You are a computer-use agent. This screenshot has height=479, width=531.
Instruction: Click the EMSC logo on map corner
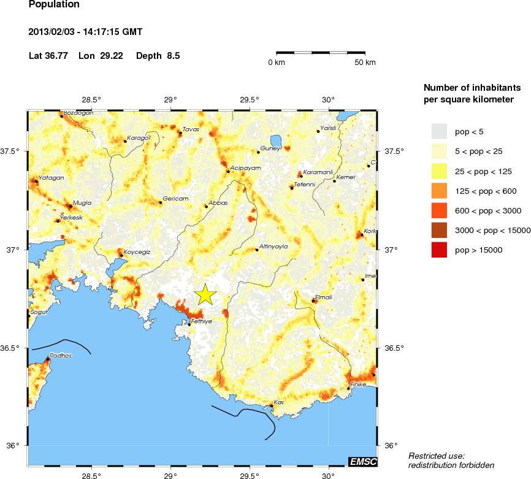[362, 461]
